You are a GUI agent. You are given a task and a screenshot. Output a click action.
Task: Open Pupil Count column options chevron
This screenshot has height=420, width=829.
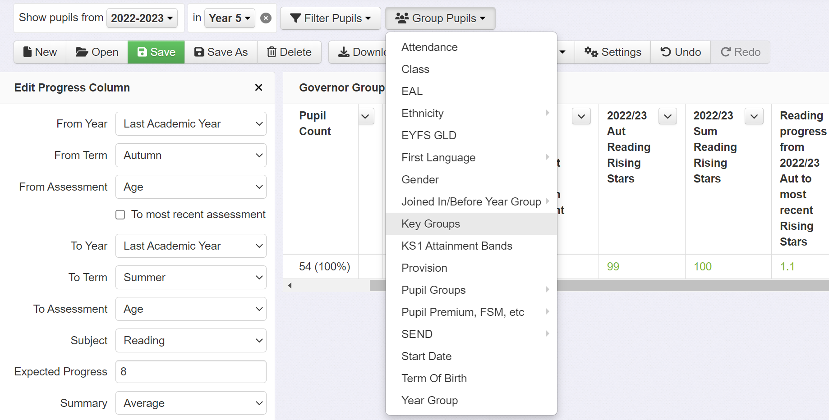tap(365, 116)
